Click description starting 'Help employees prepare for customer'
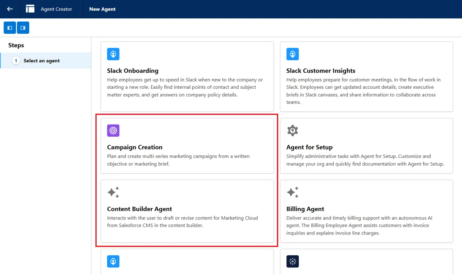 tap(363, 91)
